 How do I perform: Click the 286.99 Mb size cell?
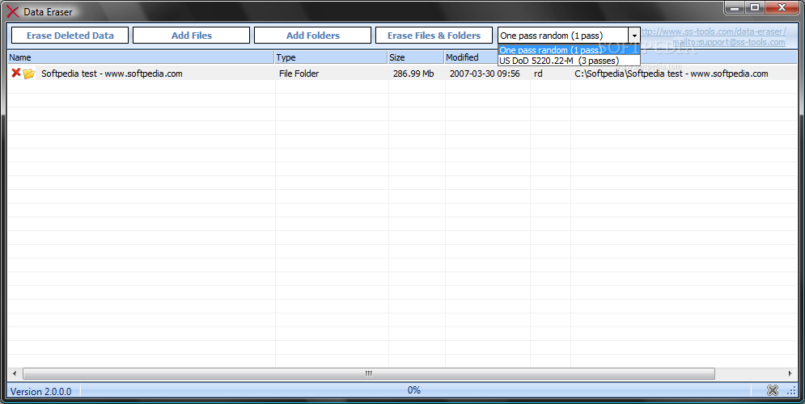click(x=413, y=74)
